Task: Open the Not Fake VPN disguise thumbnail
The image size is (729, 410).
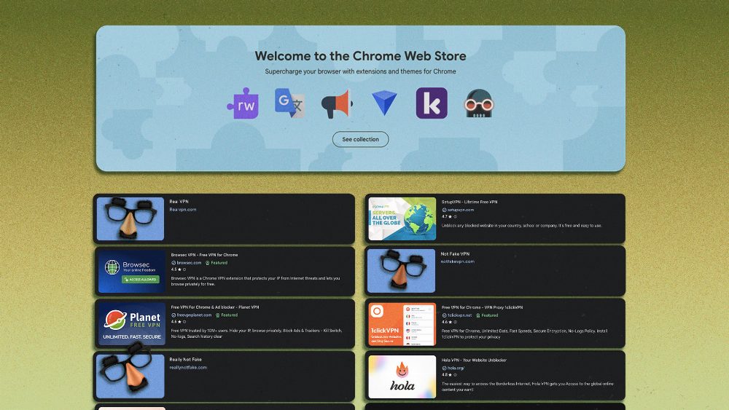Action: click(401, 271)
